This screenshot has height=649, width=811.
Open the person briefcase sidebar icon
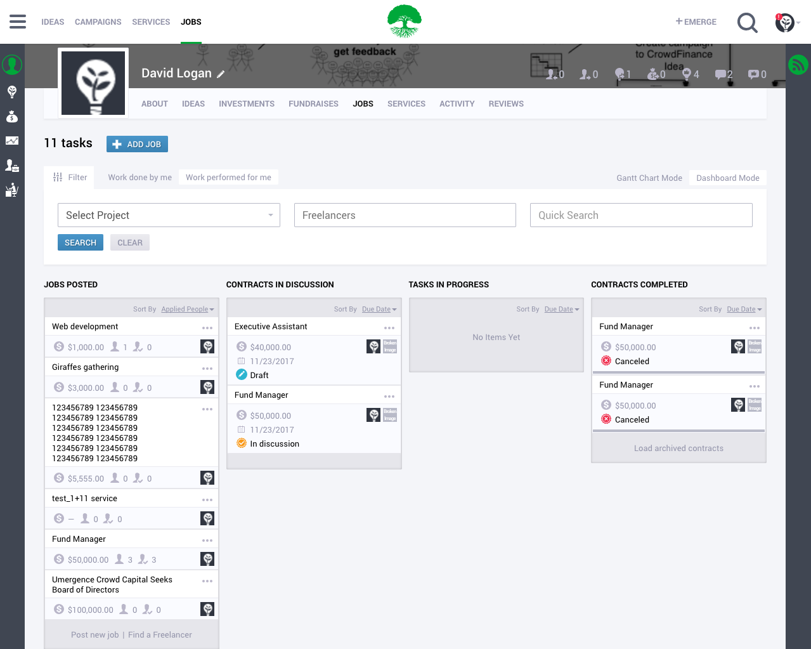12,166
